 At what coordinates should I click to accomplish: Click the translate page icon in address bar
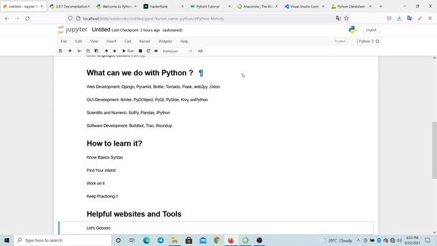338,18
